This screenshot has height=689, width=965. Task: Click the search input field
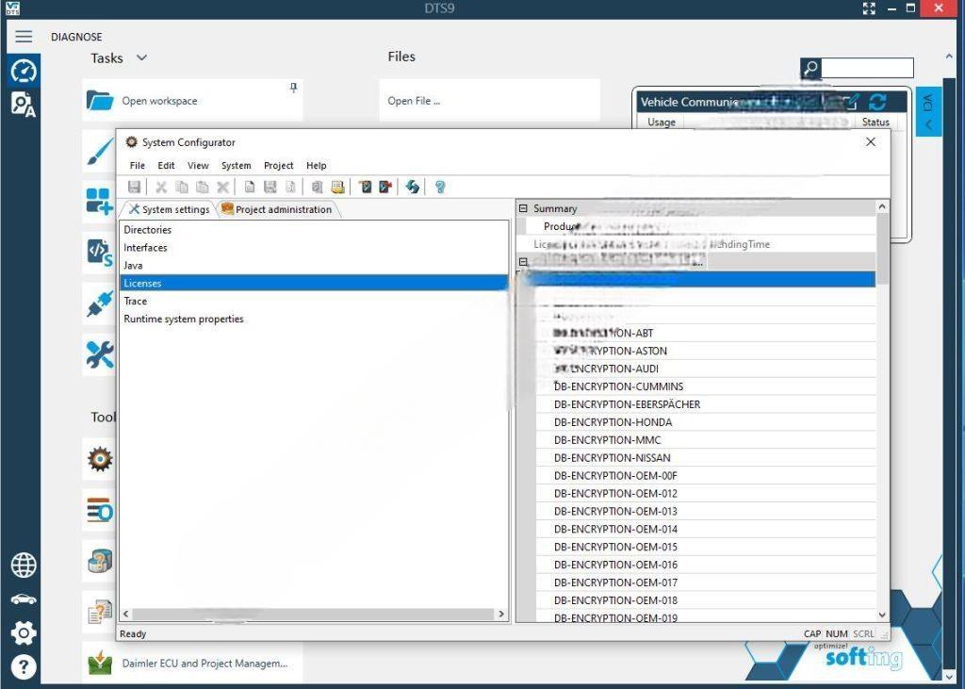(x=868, y=68)
